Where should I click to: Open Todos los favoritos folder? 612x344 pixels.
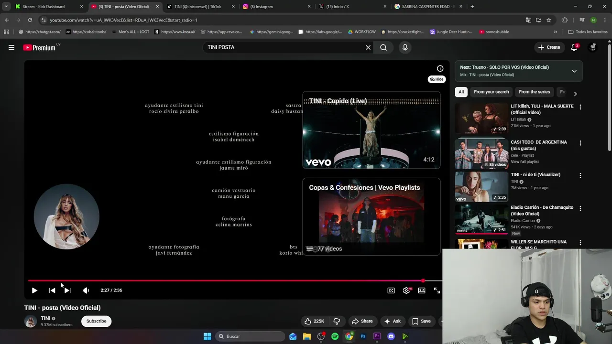[588, 32]
